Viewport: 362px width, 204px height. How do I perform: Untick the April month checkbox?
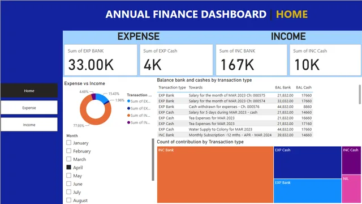coord(68,167)
